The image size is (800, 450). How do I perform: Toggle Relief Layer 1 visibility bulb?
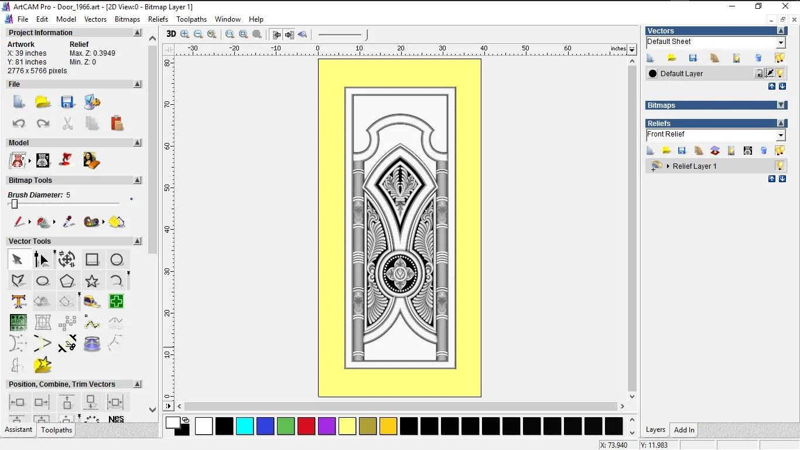[x=780, y=166]
